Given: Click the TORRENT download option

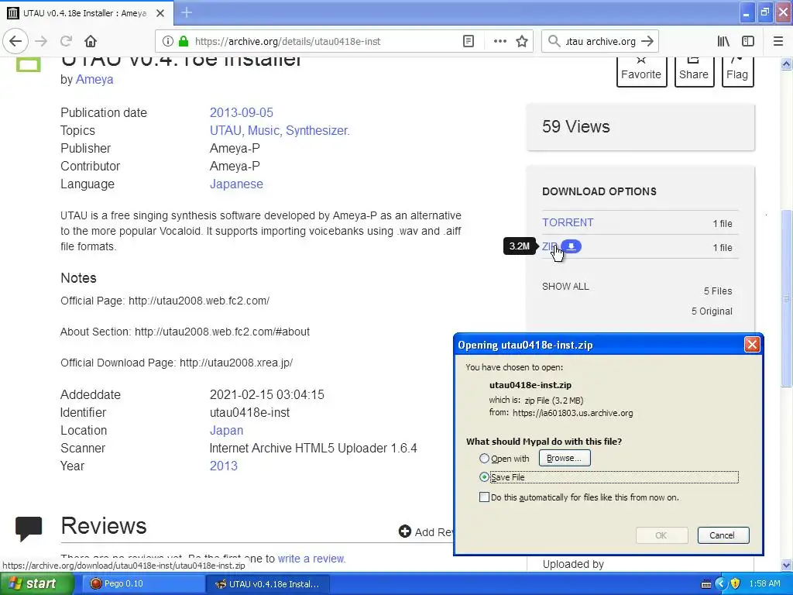Looking at the screenshot, I should pyautogui.click(x=568, y=222).
